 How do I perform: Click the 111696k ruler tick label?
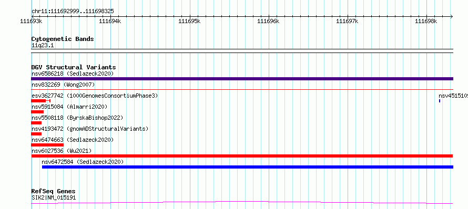point(268,21)
